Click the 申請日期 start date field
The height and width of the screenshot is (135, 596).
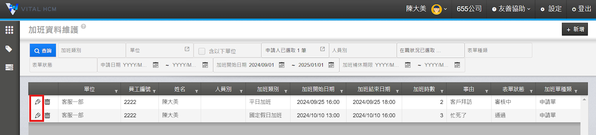(135, 65)
